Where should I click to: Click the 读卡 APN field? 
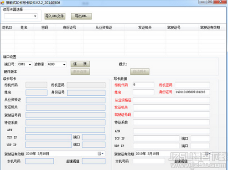[x=65, y=130]
